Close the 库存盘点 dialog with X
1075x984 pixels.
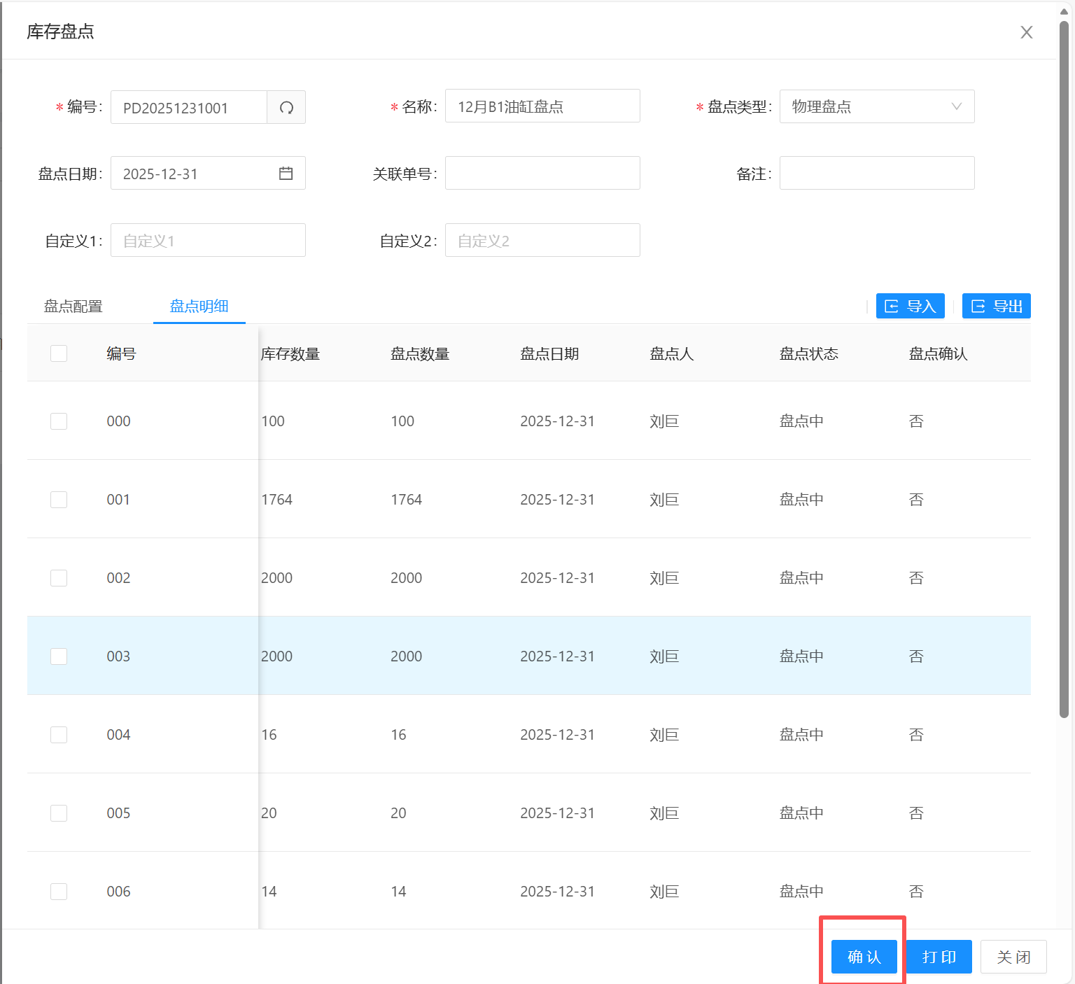(x=1026, y=32)
